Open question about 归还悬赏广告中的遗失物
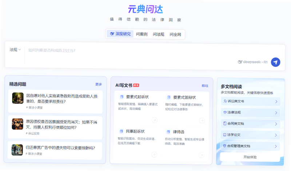This screenshot has width=291, height=171. 60,148
